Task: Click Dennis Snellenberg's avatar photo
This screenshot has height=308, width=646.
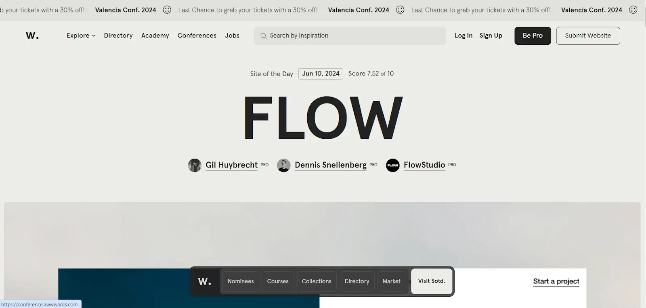Action: click(x=284, y=165)
